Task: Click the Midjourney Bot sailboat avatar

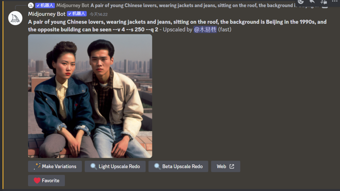Action: pyautogui.click(x=15, y=18)
